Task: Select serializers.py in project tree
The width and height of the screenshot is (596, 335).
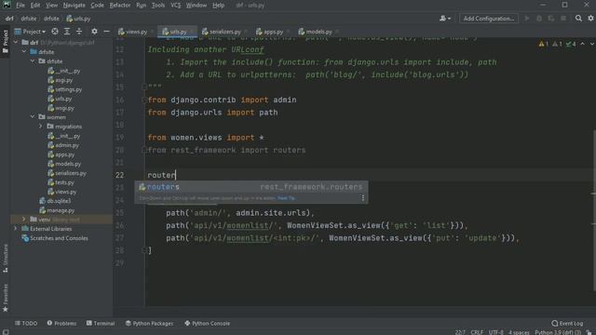Action: (x=71, y=173)
